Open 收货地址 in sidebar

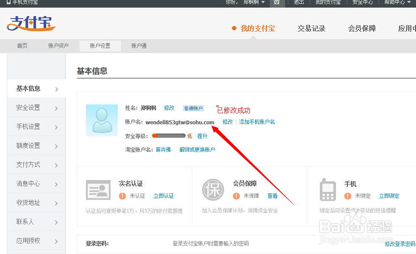pyautogui.click(x=36, y=203)
